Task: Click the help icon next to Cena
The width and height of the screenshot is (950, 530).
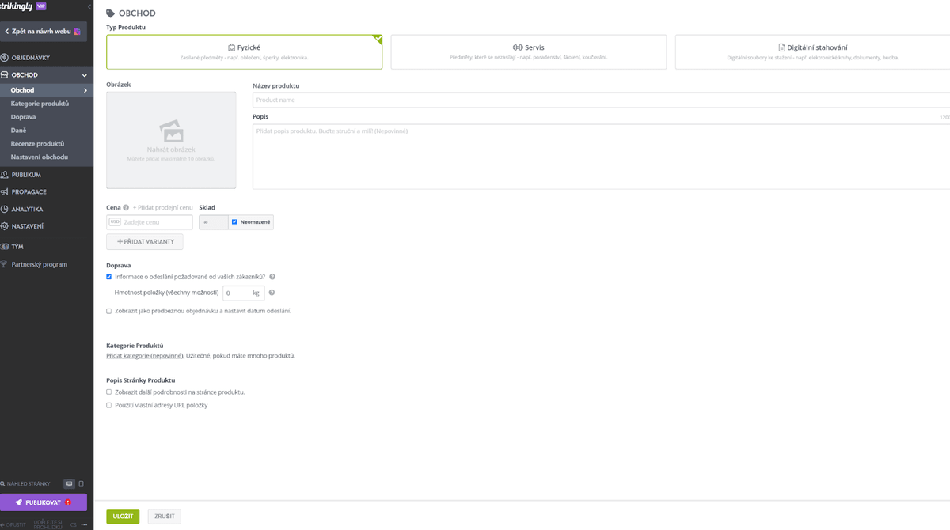Action: (126, 208)
